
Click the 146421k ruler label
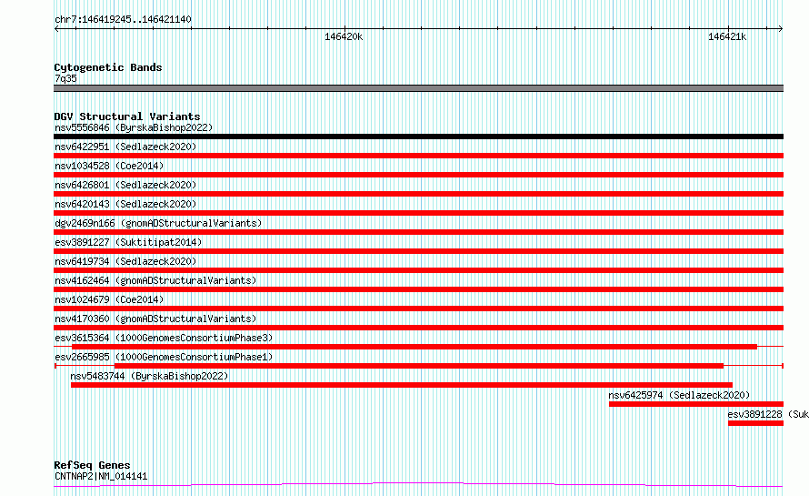727,36
